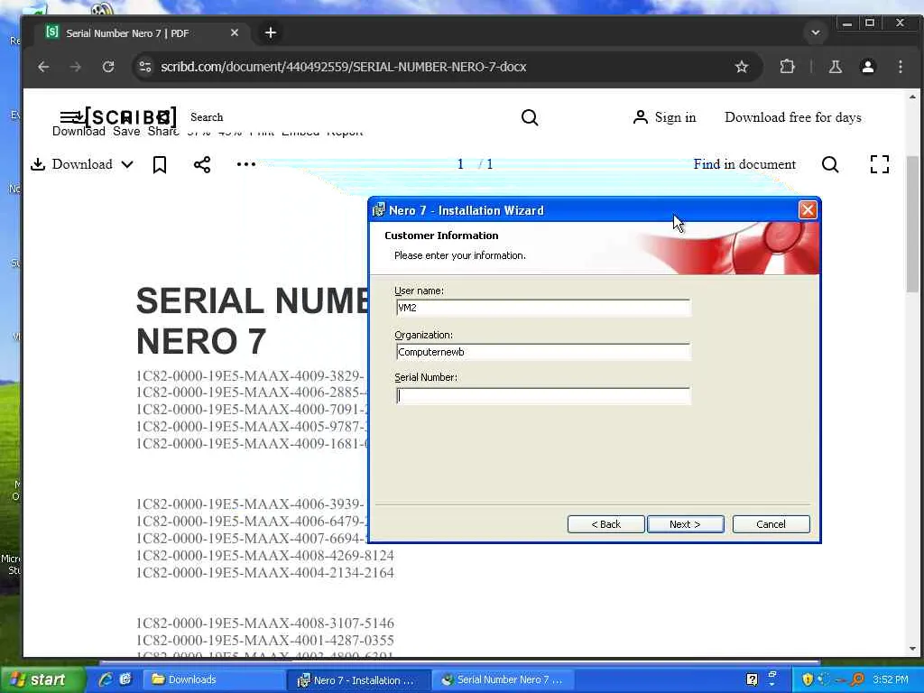Launch Internet Explorer from quick launch
The image size is (924, 693).
point(106,679)
